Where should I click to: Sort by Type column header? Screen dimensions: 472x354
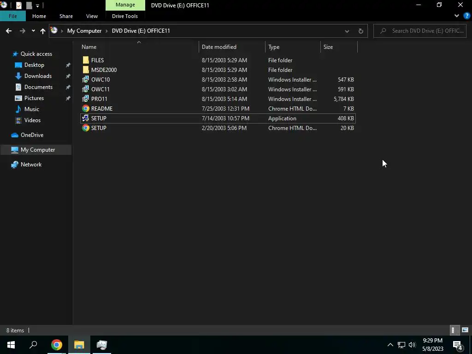click(x=293, y=47)
